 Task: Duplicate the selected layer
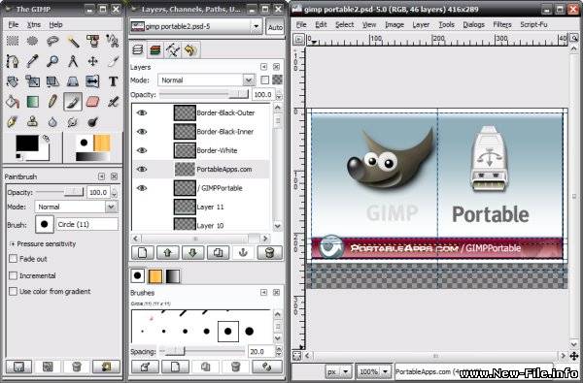[218, 253]
